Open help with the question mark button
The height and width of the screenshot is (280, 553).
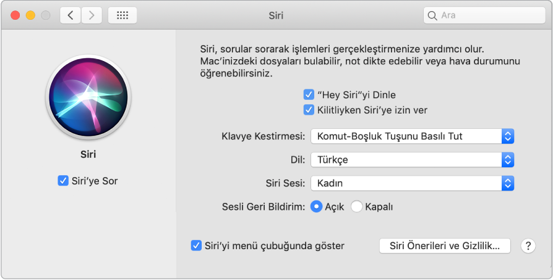pos(528,245)
